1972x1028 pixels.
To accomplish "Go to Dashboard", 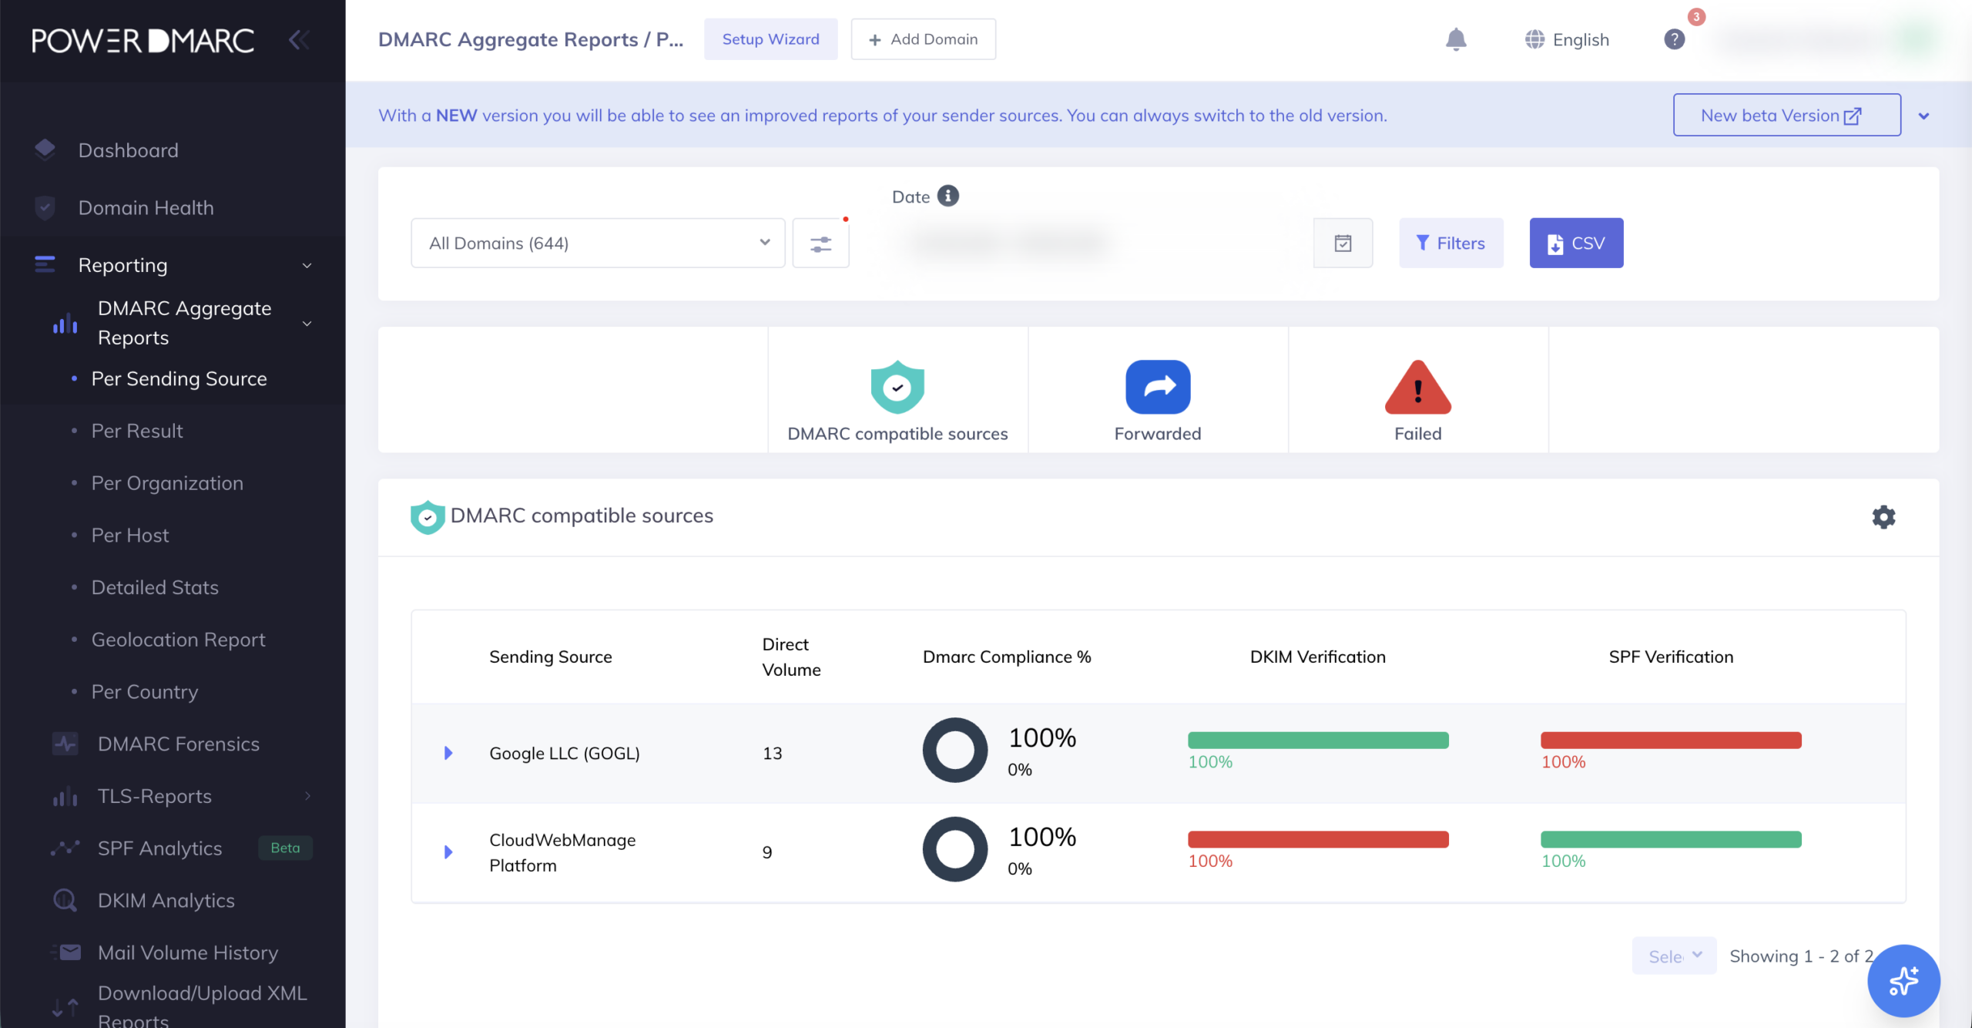I will (x=129, y=150).
